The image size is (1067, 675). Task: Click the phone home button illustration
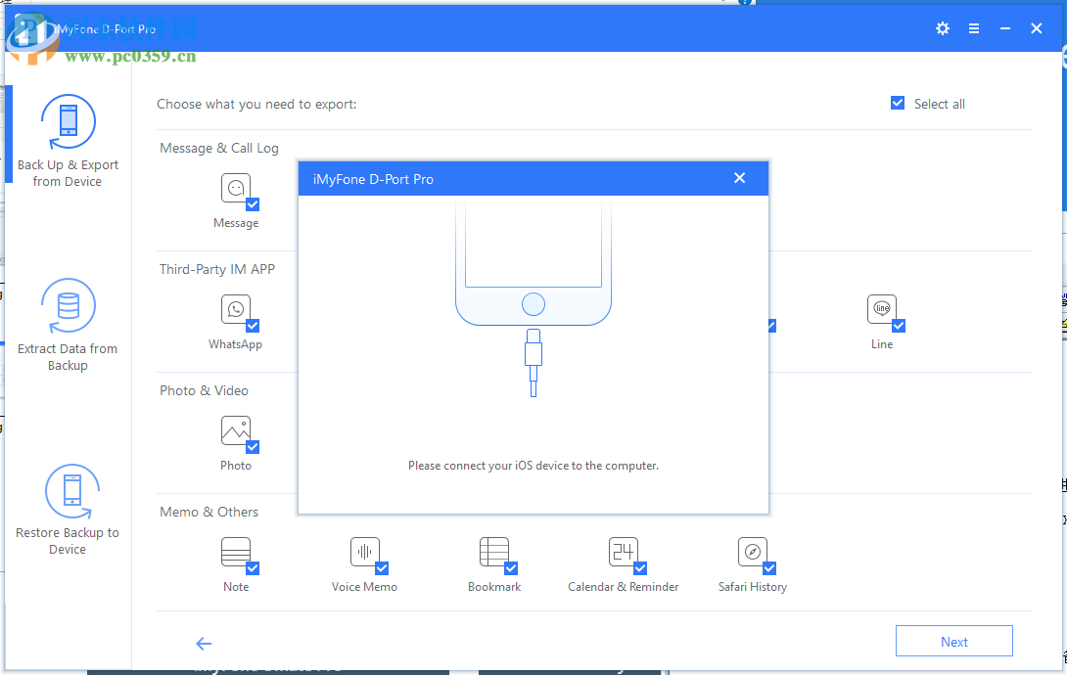[x=533, y=304]
